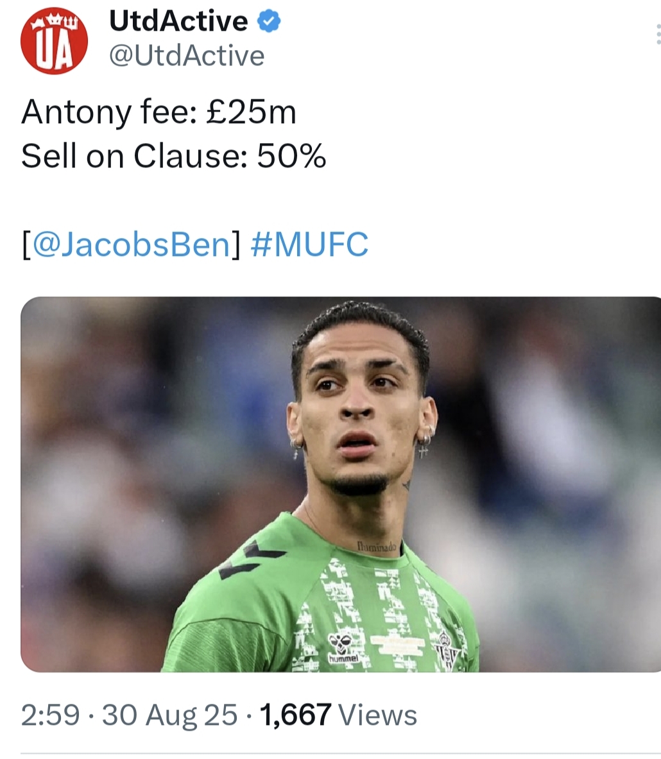This screenshot has width=661, height=759.
Task: Click the neck tattoo in the photo
Action: (376, 547)
